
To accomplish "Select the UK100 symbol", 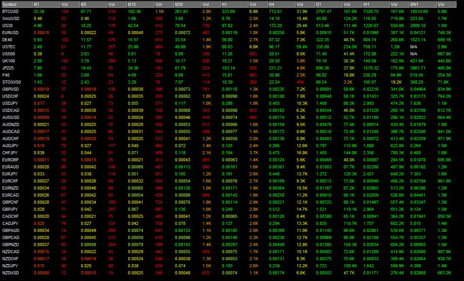I will [x=8, y=61].
